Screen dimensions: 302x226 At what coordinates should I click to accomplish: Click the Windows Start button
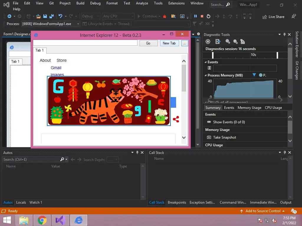click(x=7, y=220)
